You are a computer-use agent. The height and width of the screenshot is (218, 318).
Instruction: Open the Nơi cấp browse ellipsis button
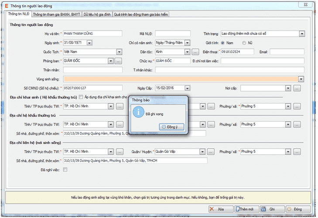pyautogui.click(x=297, y=88)
